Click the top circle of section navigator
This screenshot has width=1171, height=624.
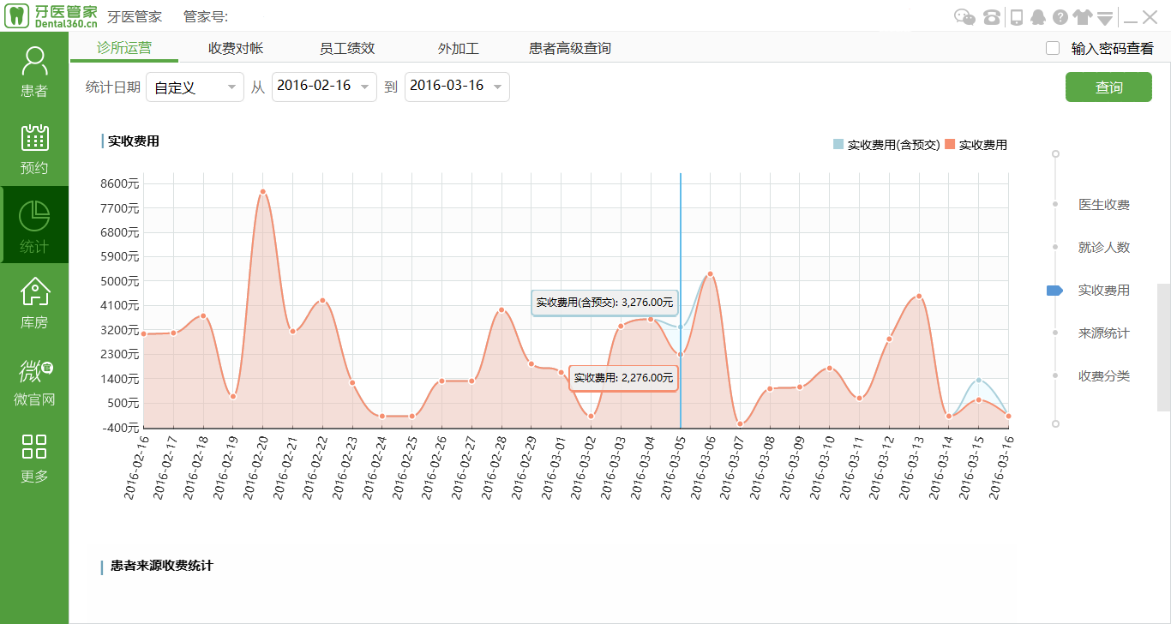(x=1055, y=154)
